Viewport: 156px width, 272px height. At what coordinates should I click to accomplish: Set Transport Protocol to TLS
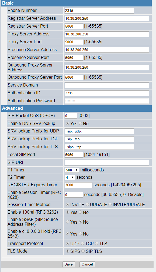tap(97, 244)
